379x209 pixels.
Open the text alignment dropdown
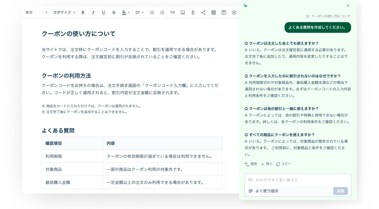tap(139, 12)
